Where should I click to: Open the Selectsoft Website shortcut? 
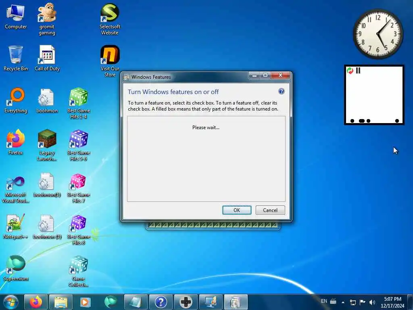tap(110, 19)
